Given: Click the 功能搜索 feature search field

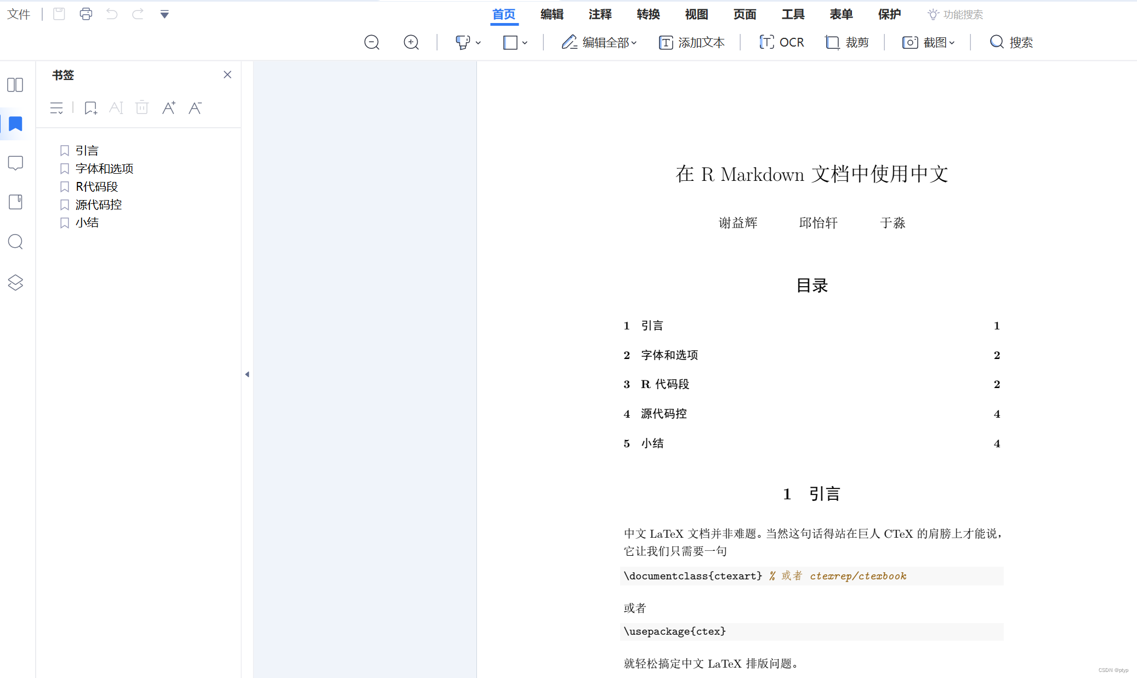Looking at the screenshot, I should [x=956, y=14].
